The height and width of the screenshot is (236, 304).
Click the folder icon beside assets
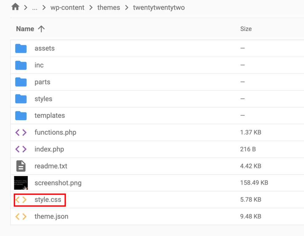click(21, 48)
